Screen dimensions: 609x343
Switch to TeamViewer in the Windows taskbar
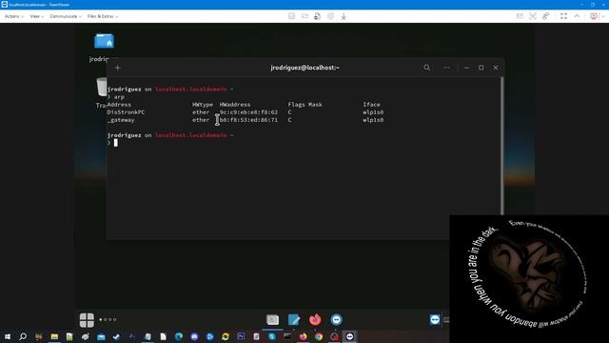click(x=349, y=336)
